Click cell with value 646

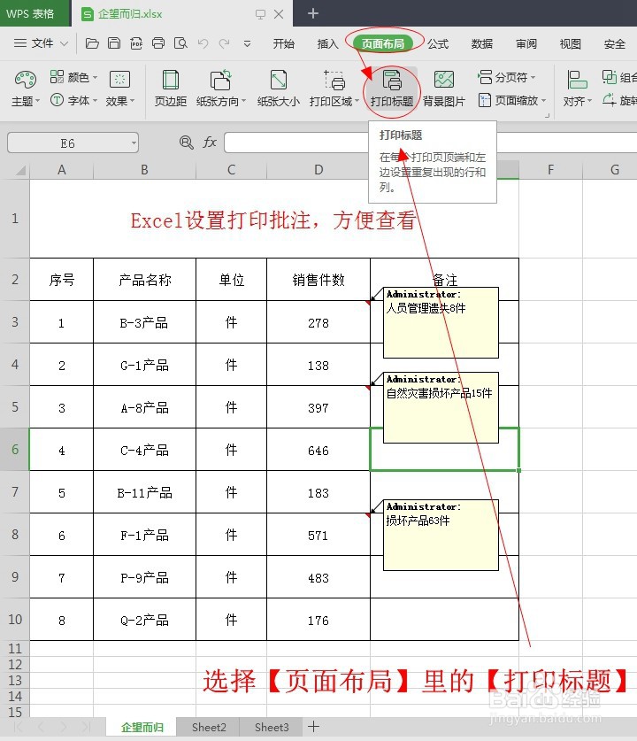[318, 450]
